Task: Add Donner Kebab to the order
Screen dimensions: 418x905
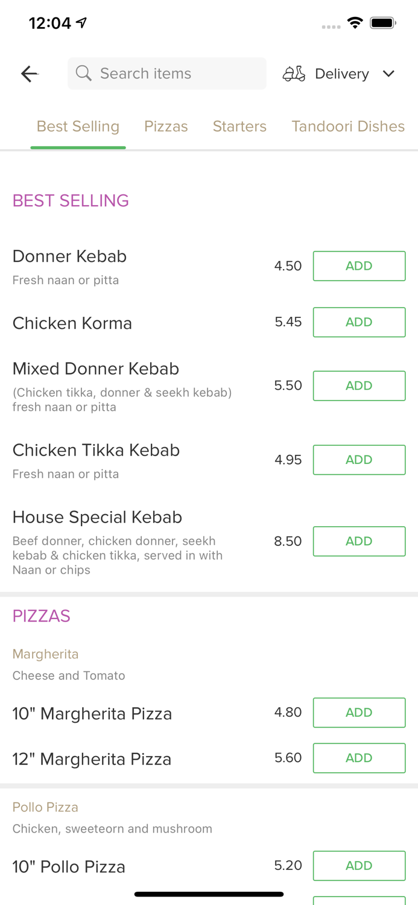Action: point(359,265)
